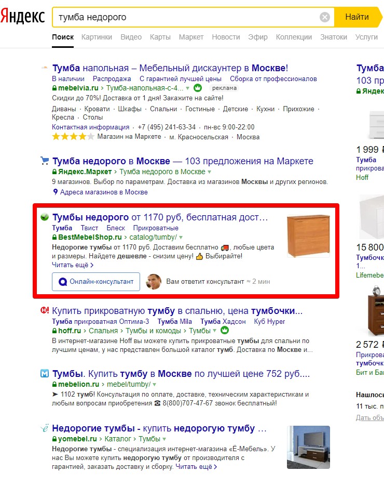
Task: Open the Распродажа sitelink
Action: [112, 79]
